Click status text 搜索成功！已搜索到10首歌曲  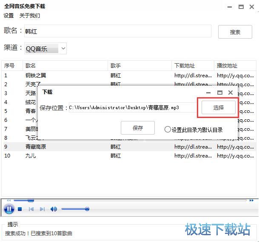[x=39, y=233]
